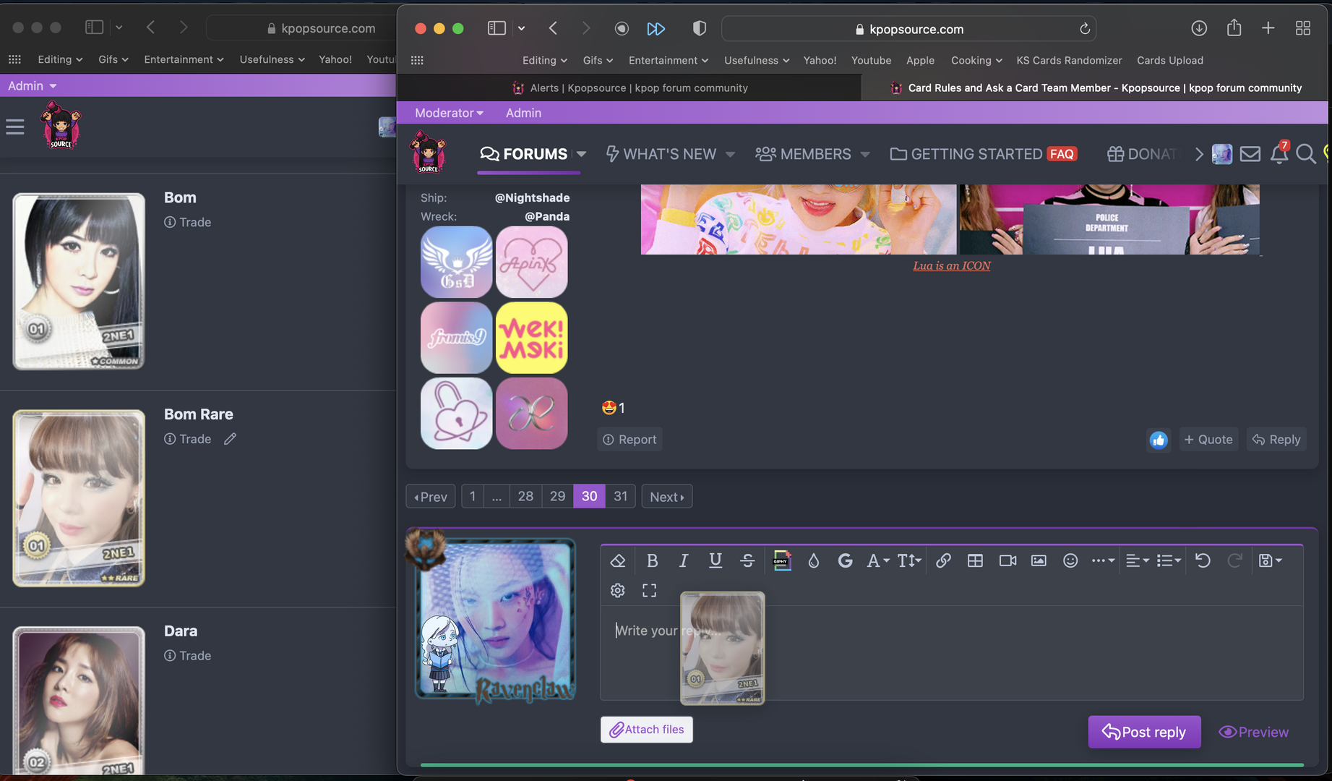
Task: Open the Google font G icon
Action: 845,560
